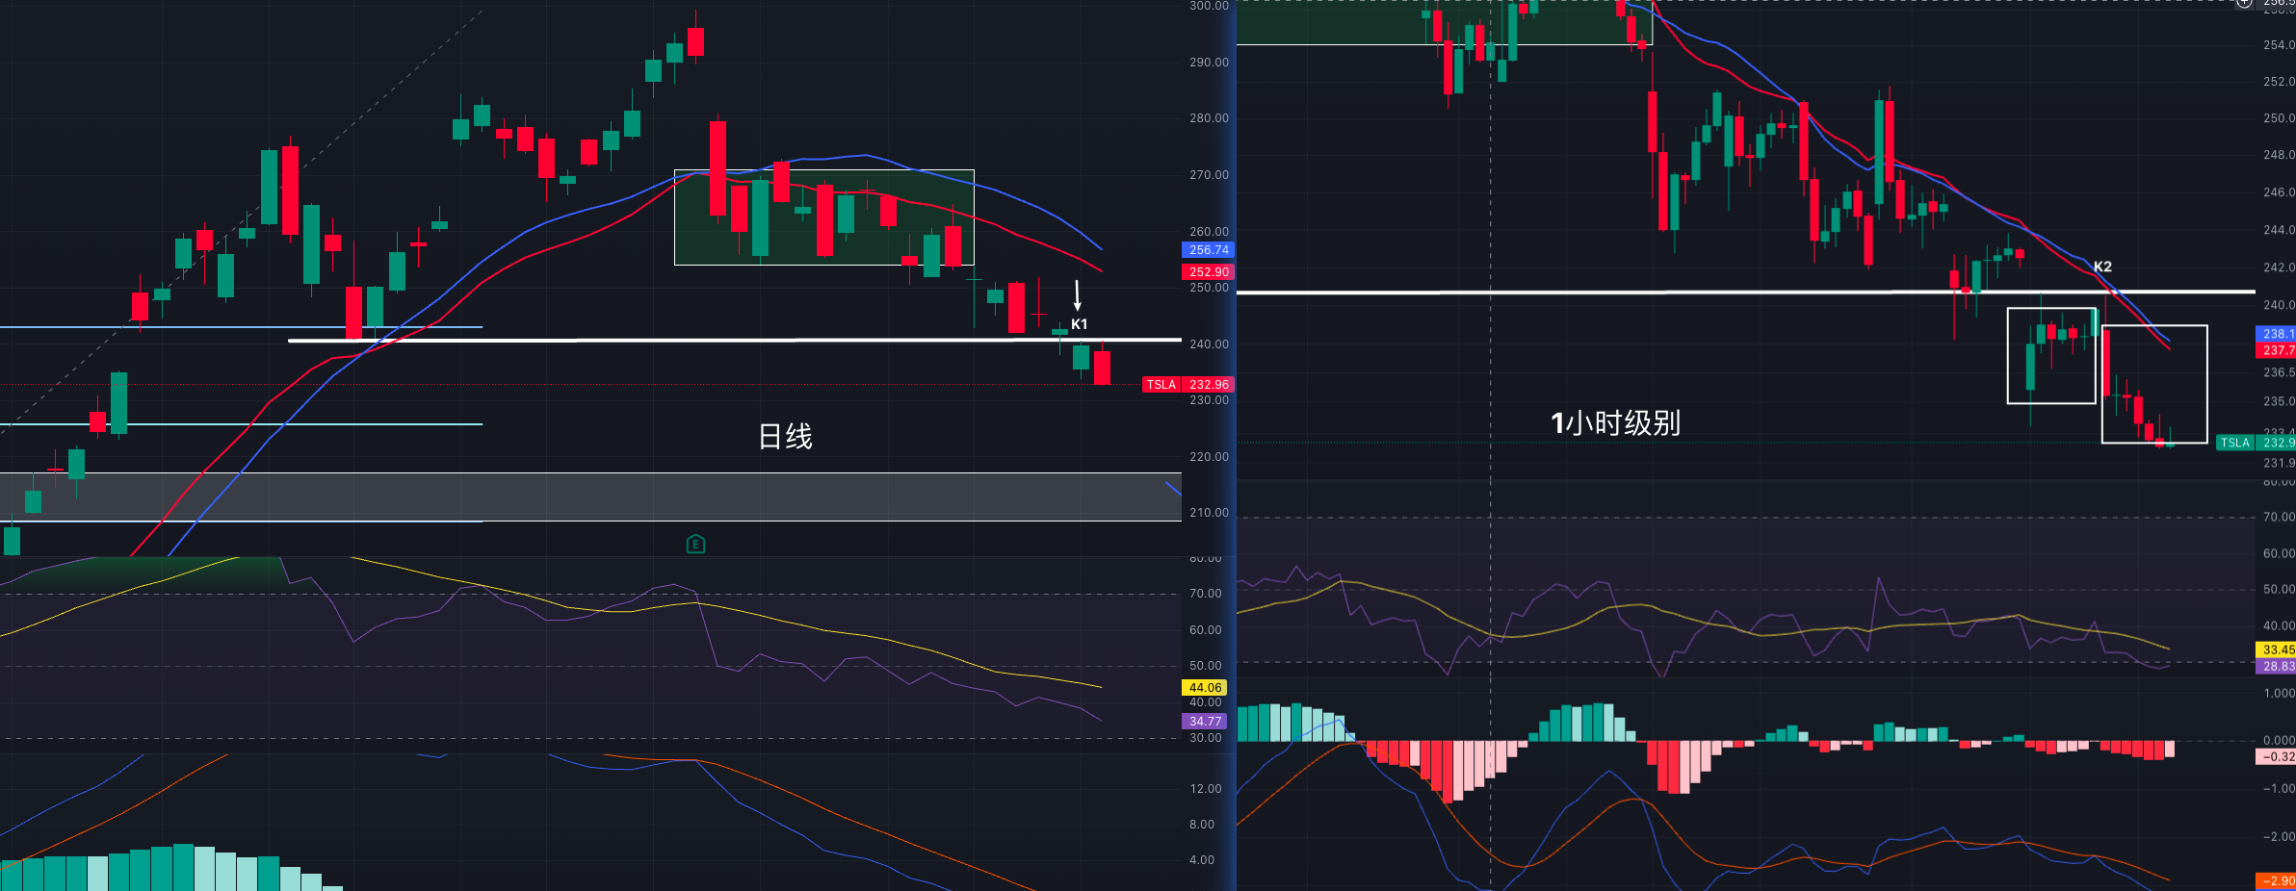Click the earnings 'E' marker on daily chart

click(695, 545)
